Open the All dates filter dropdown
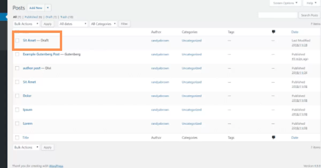Viewport: 321px width, 168px height. click(x=73, y=24)
